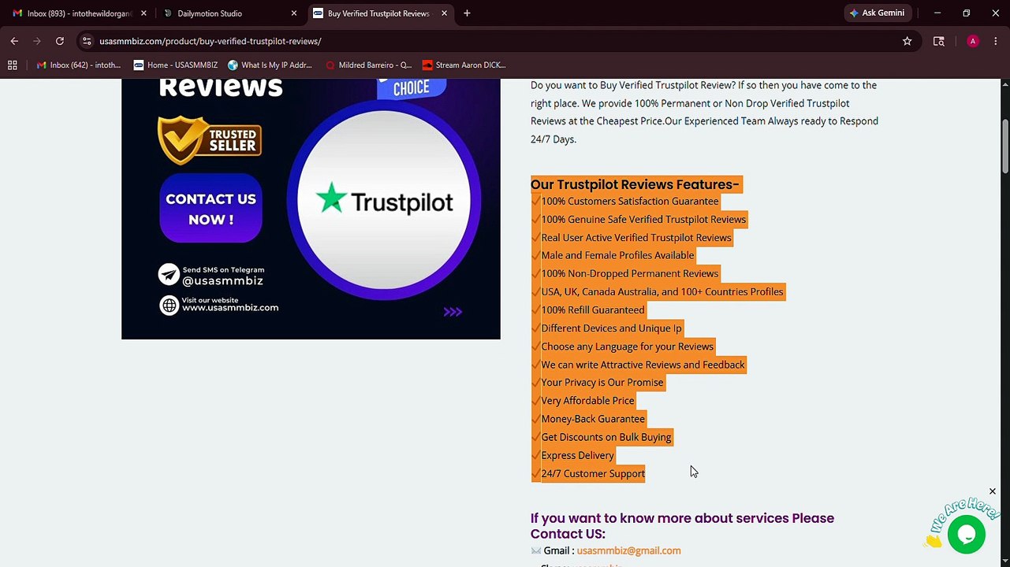Open the chat bubble widget
Viewport: 1010px width, 567px height.
(966, 535)
